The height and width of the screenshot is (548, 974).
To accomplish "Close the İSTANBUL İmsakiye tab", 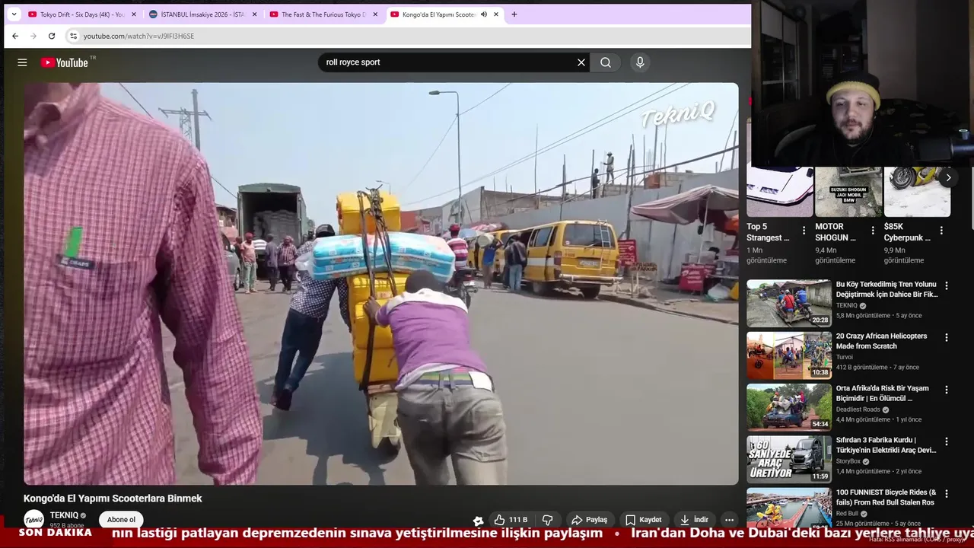I will 254,14.
